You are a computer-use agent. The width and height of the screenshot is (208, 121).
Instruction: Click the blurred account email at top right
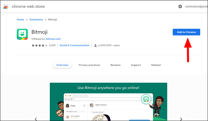click(x=196, y=7)
